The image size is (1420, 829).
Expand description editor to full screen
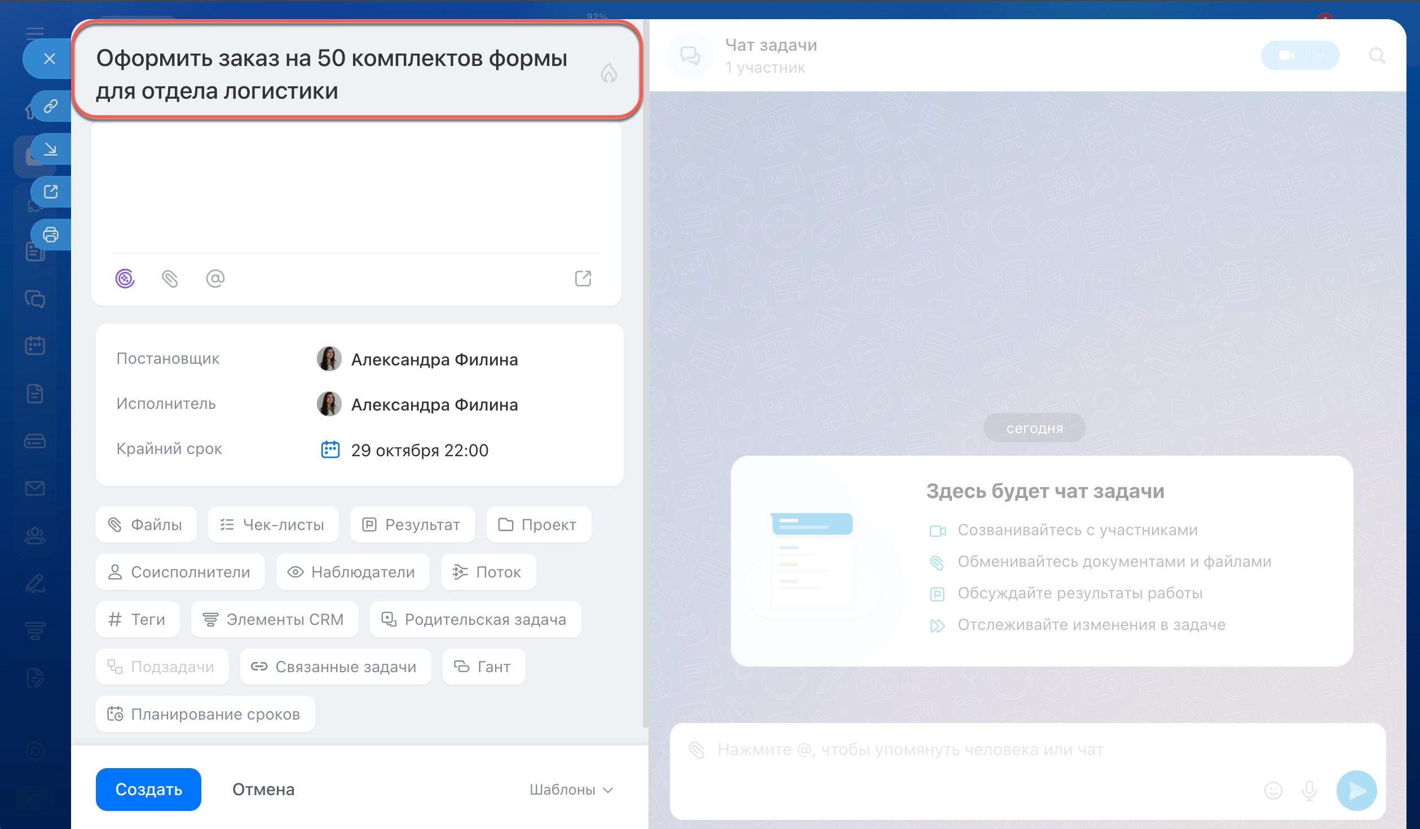click(x=583, y=278)
